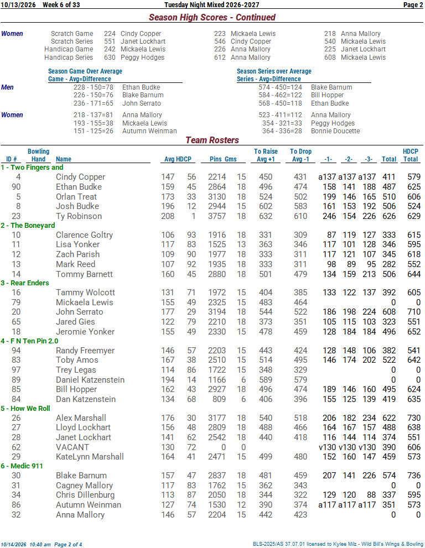Select Zach Parish's roster name
Screen dimensions: 425x548
pos(77,254)
